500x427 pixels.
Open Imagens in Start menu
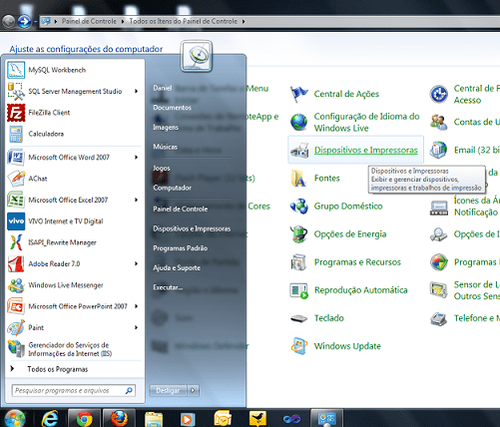pyautogui.click(x=166, y=128)
